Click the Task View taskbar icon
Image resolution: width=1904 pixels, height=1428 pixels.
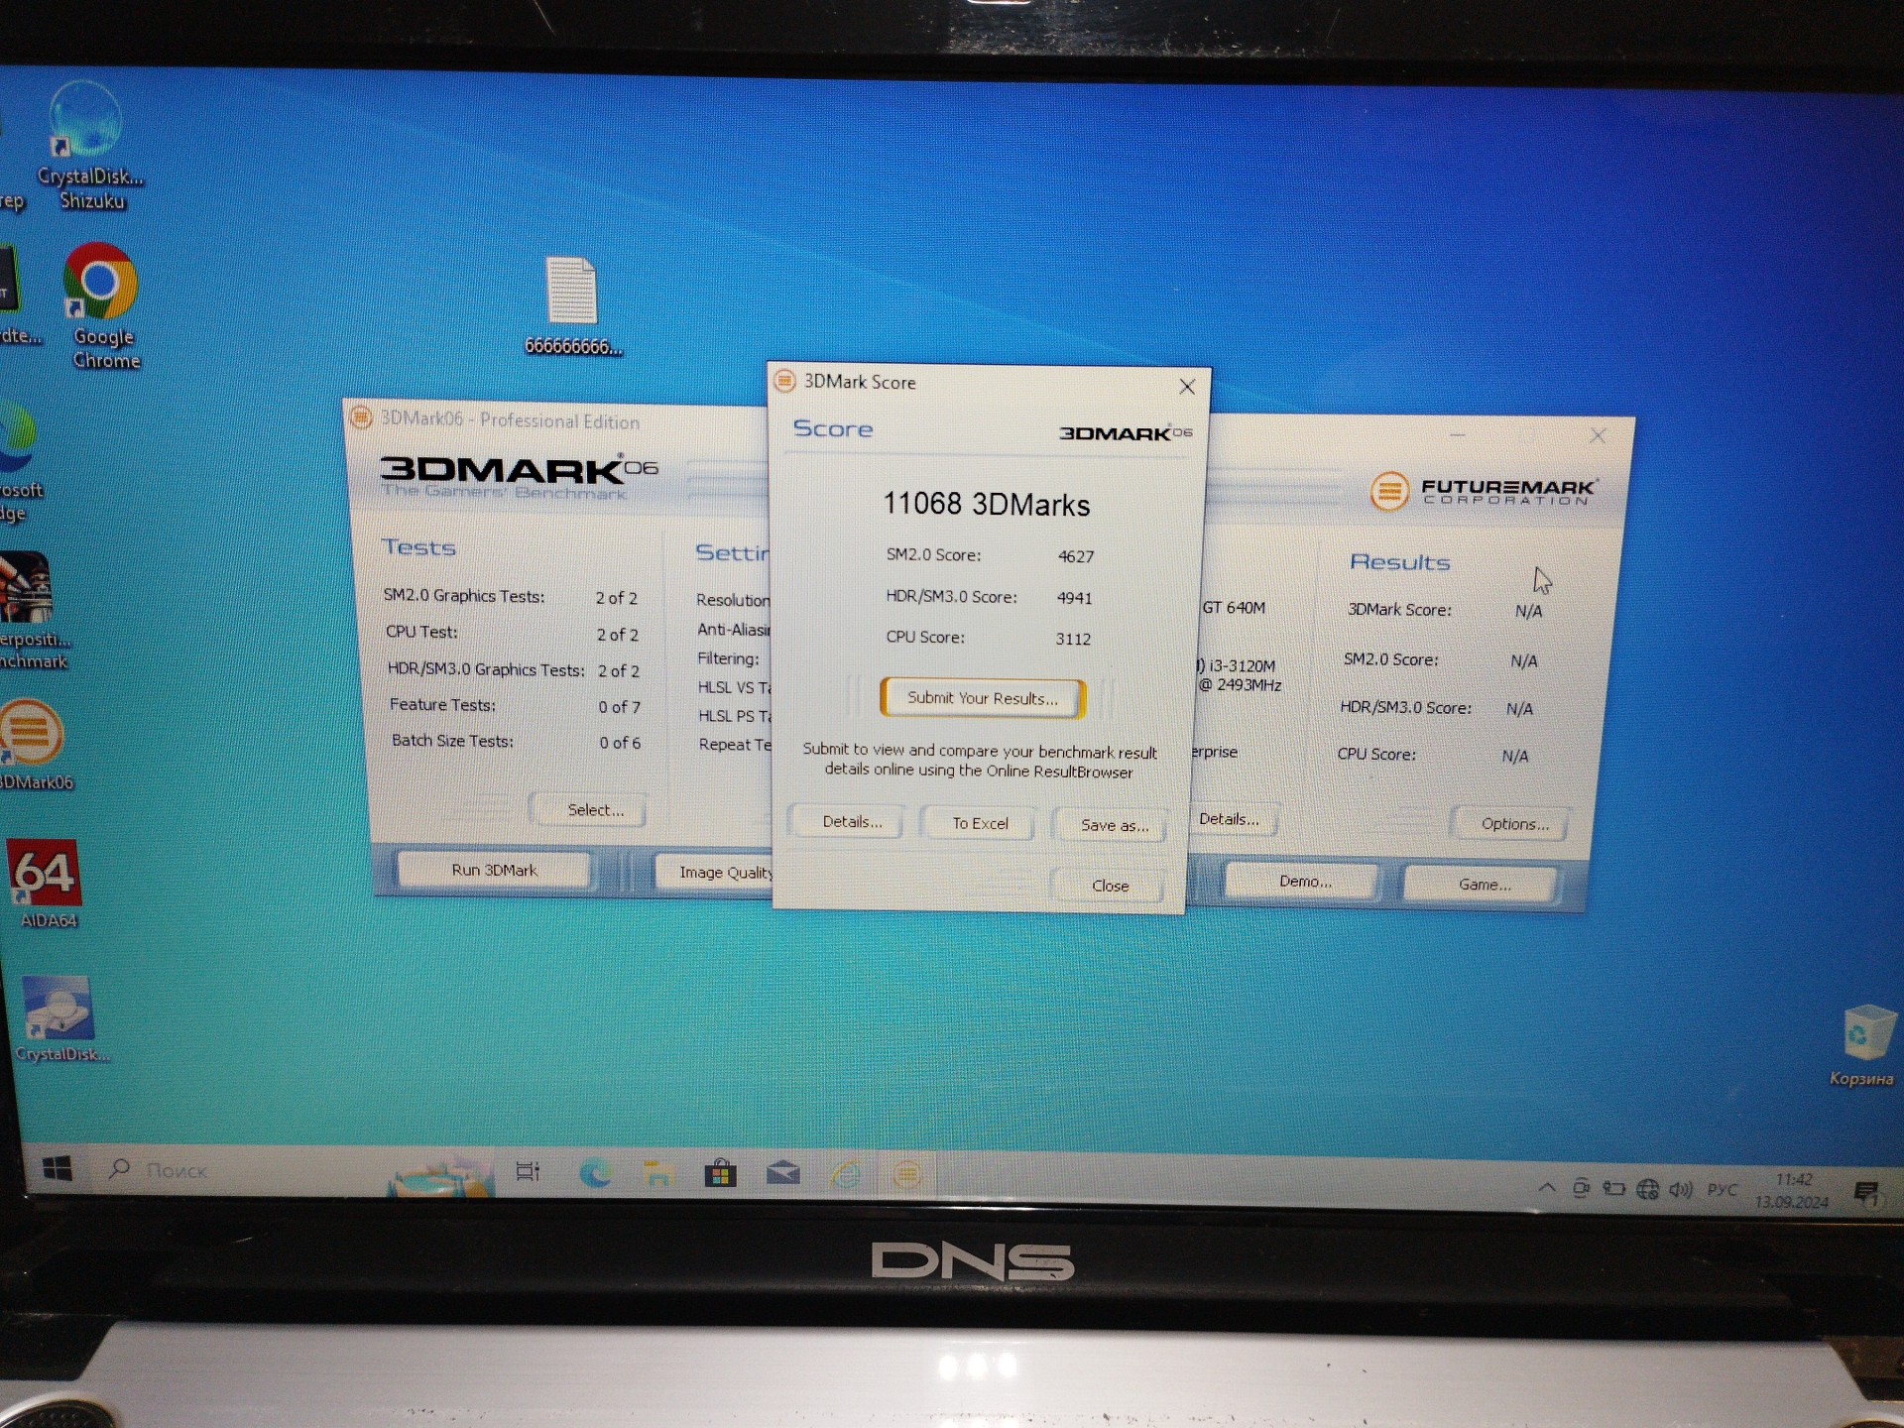click(528, 1172)
